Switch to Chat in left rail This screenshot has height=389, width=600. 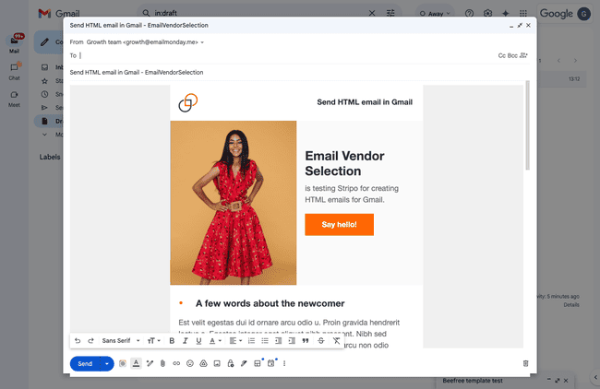(15, 71)
